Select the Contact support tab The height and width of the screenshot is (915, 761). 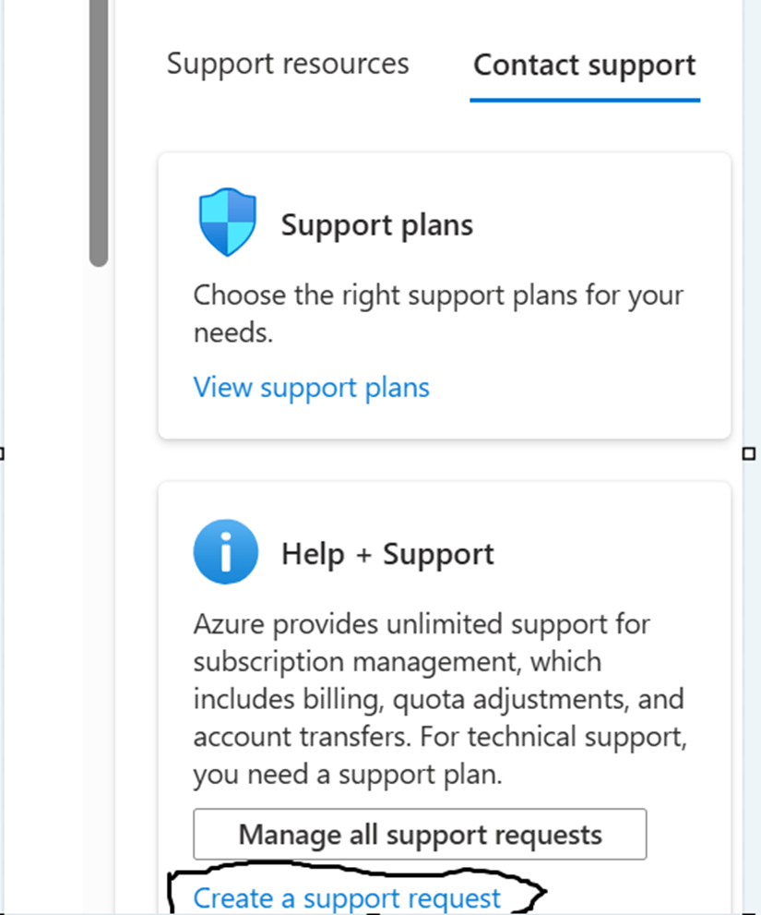tap(584, 66)
